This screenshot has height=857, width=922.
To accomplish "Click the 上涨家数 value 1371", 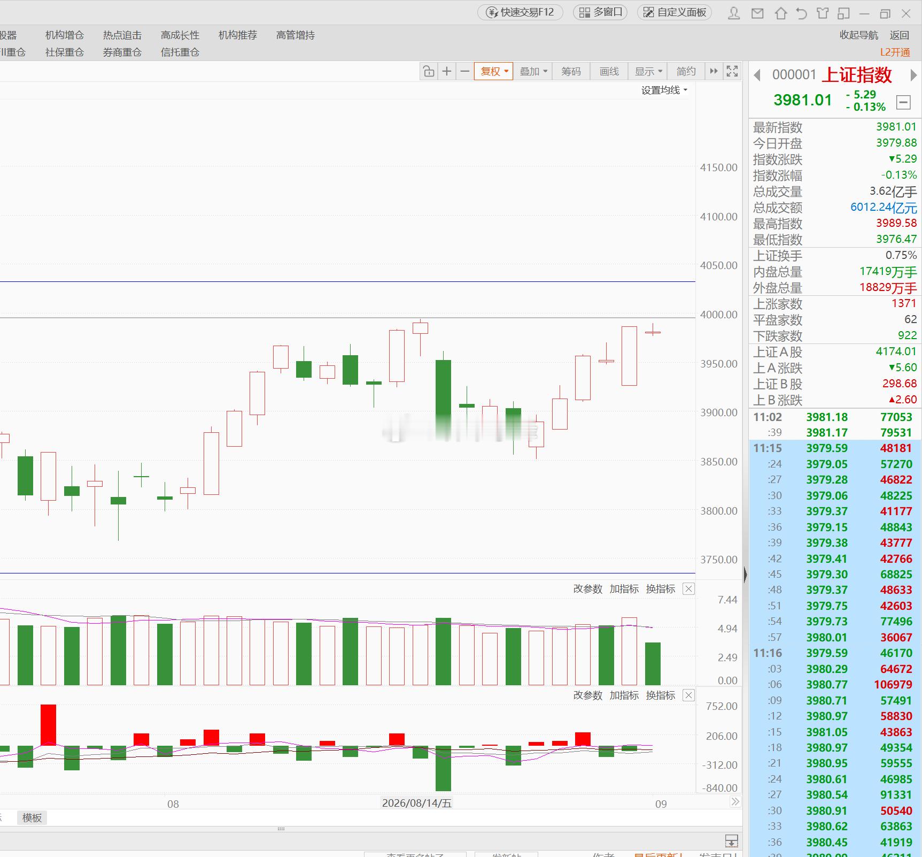I will [904, 303].
